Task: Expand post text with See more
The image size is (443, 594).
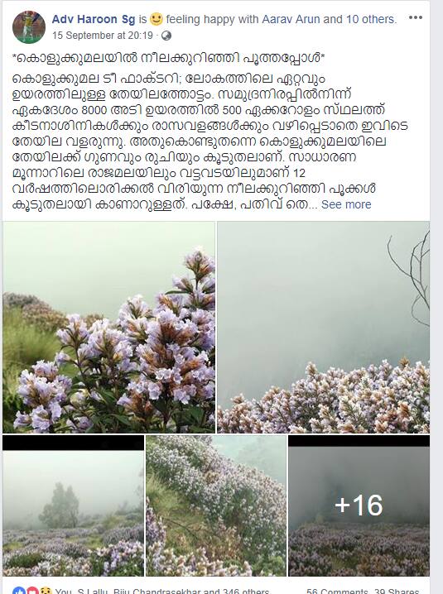Action: tap(346, 204)
